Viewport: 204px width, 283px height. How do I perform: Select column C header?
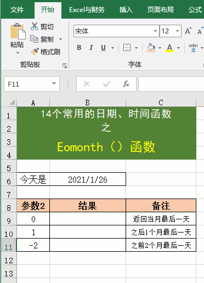[161, 103]
